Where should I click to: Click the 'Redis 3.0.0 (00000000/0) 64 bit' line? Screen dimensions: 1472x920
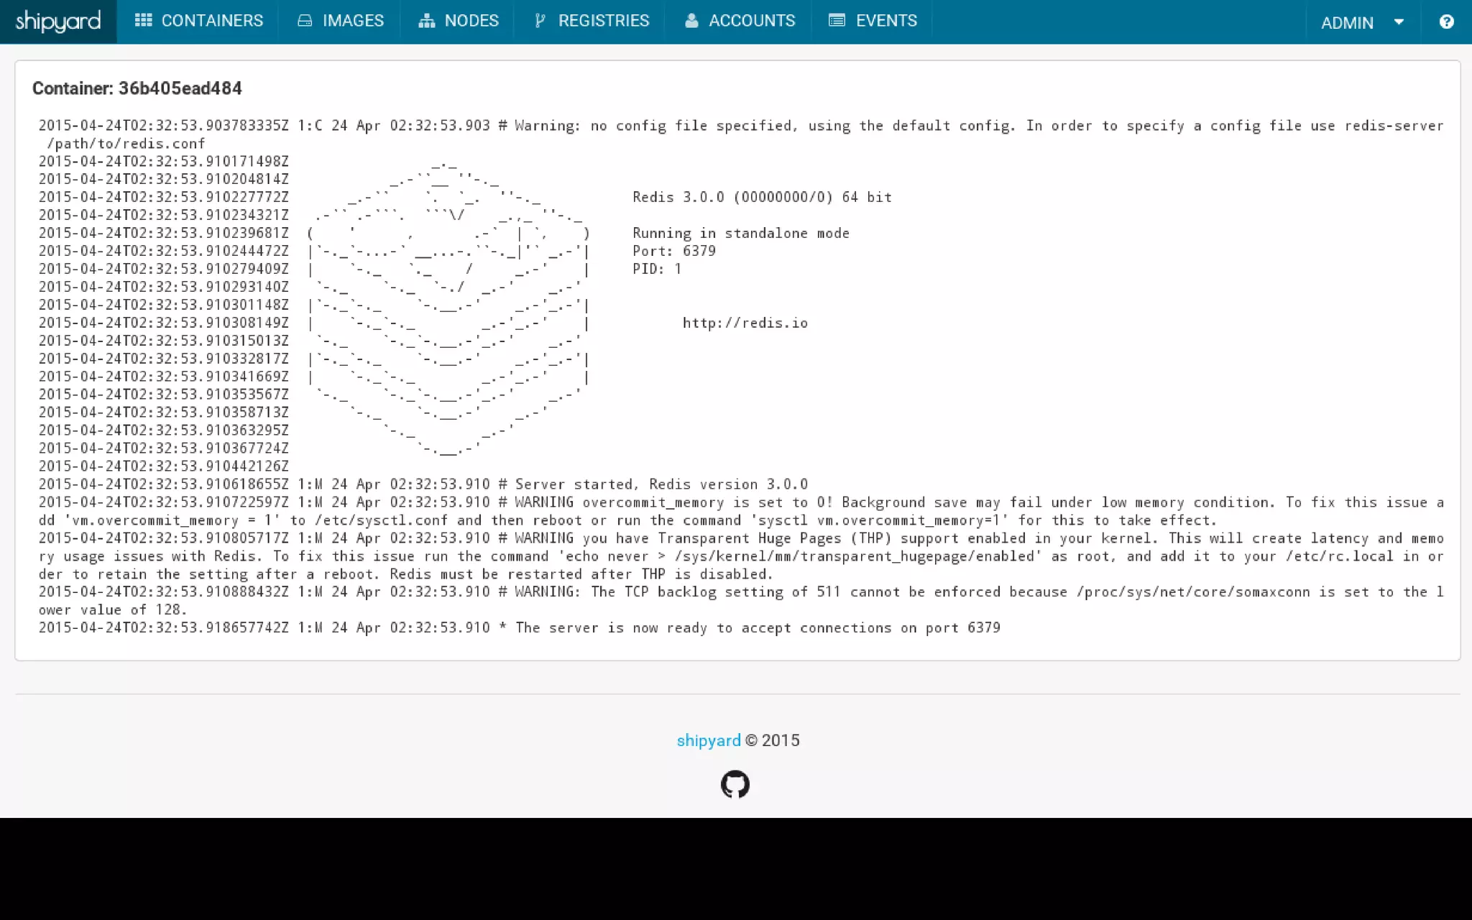pyautogui.click(x=762, y=197)
